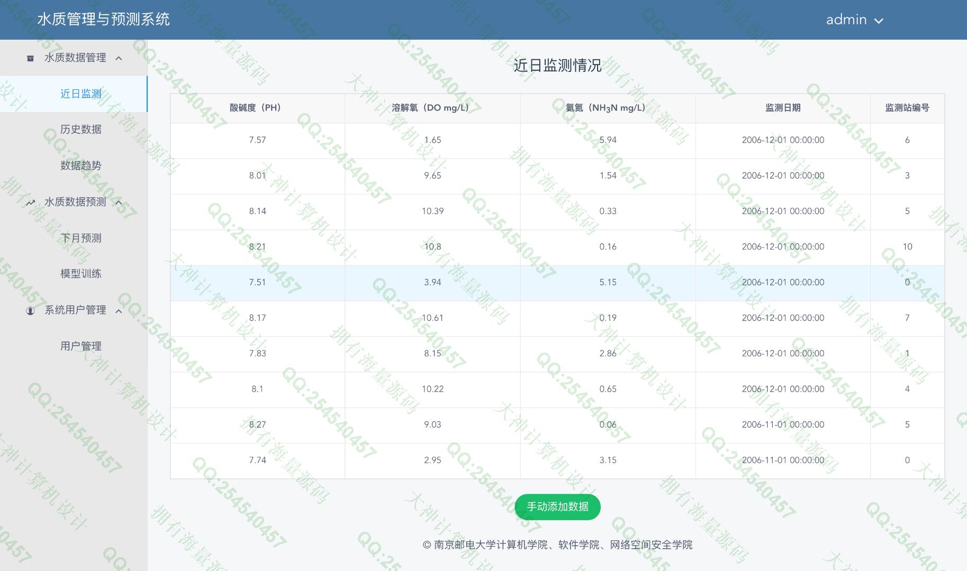Viewport: 967px width, 571px height.
Task: Click the 监测日期 column header
Action: click(783, 108)
